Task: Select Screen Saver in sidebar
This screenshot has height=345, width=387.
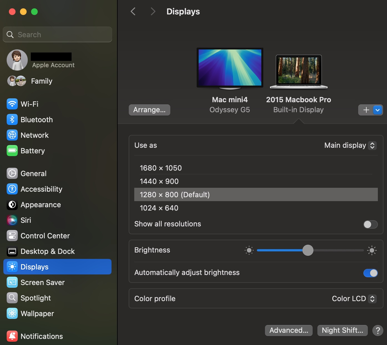Action: point(57,282)
